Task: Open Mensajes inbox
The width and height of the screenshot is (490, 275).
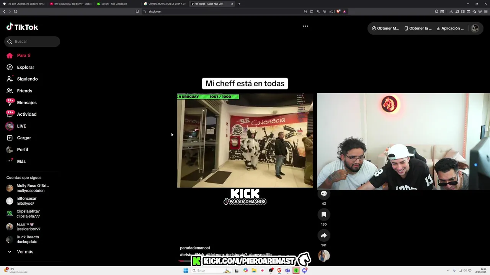Action: pyautogui.click(x=21, y=103)
